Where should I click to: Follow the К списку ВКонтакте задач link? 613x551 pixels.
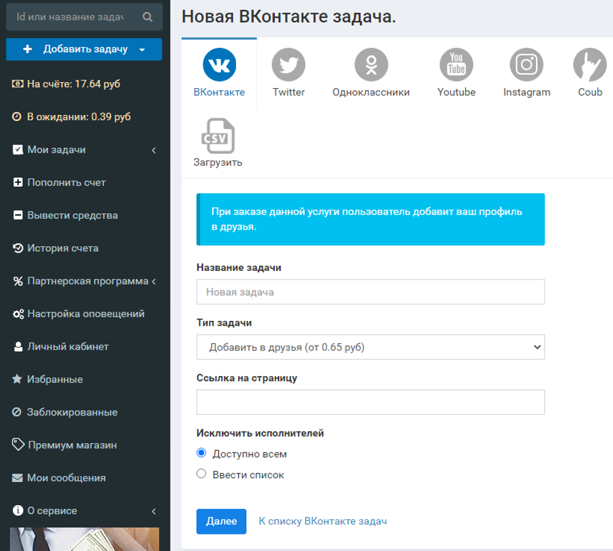tap(322, 521)
